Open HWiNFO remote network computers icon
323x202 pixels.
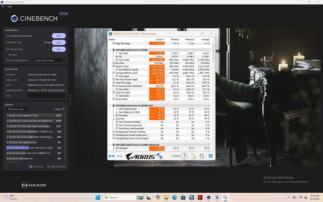point(159,156)
